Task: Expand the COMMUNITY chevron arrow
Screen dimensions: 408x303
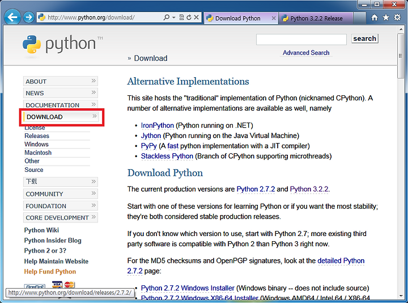Action: click(93, 193)
